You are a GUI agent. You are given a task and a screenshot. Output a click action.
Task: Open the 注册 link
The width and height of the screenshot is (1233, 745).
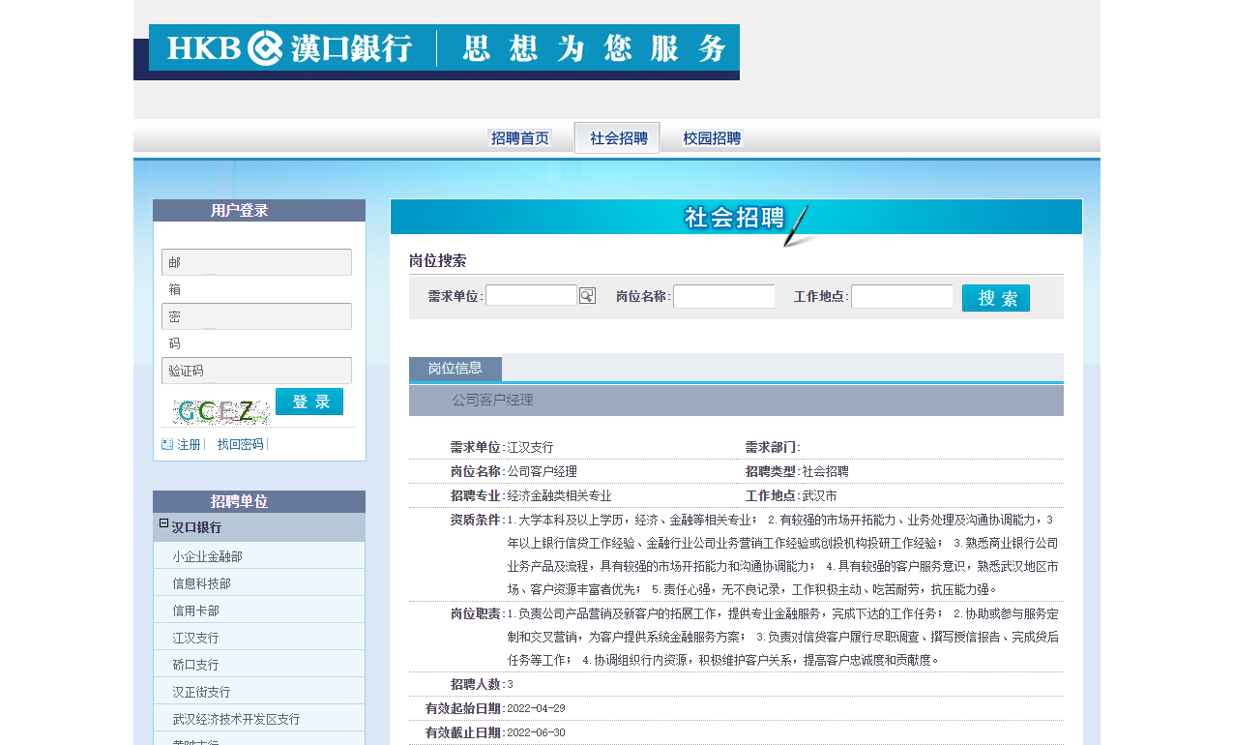click(189, 444)
